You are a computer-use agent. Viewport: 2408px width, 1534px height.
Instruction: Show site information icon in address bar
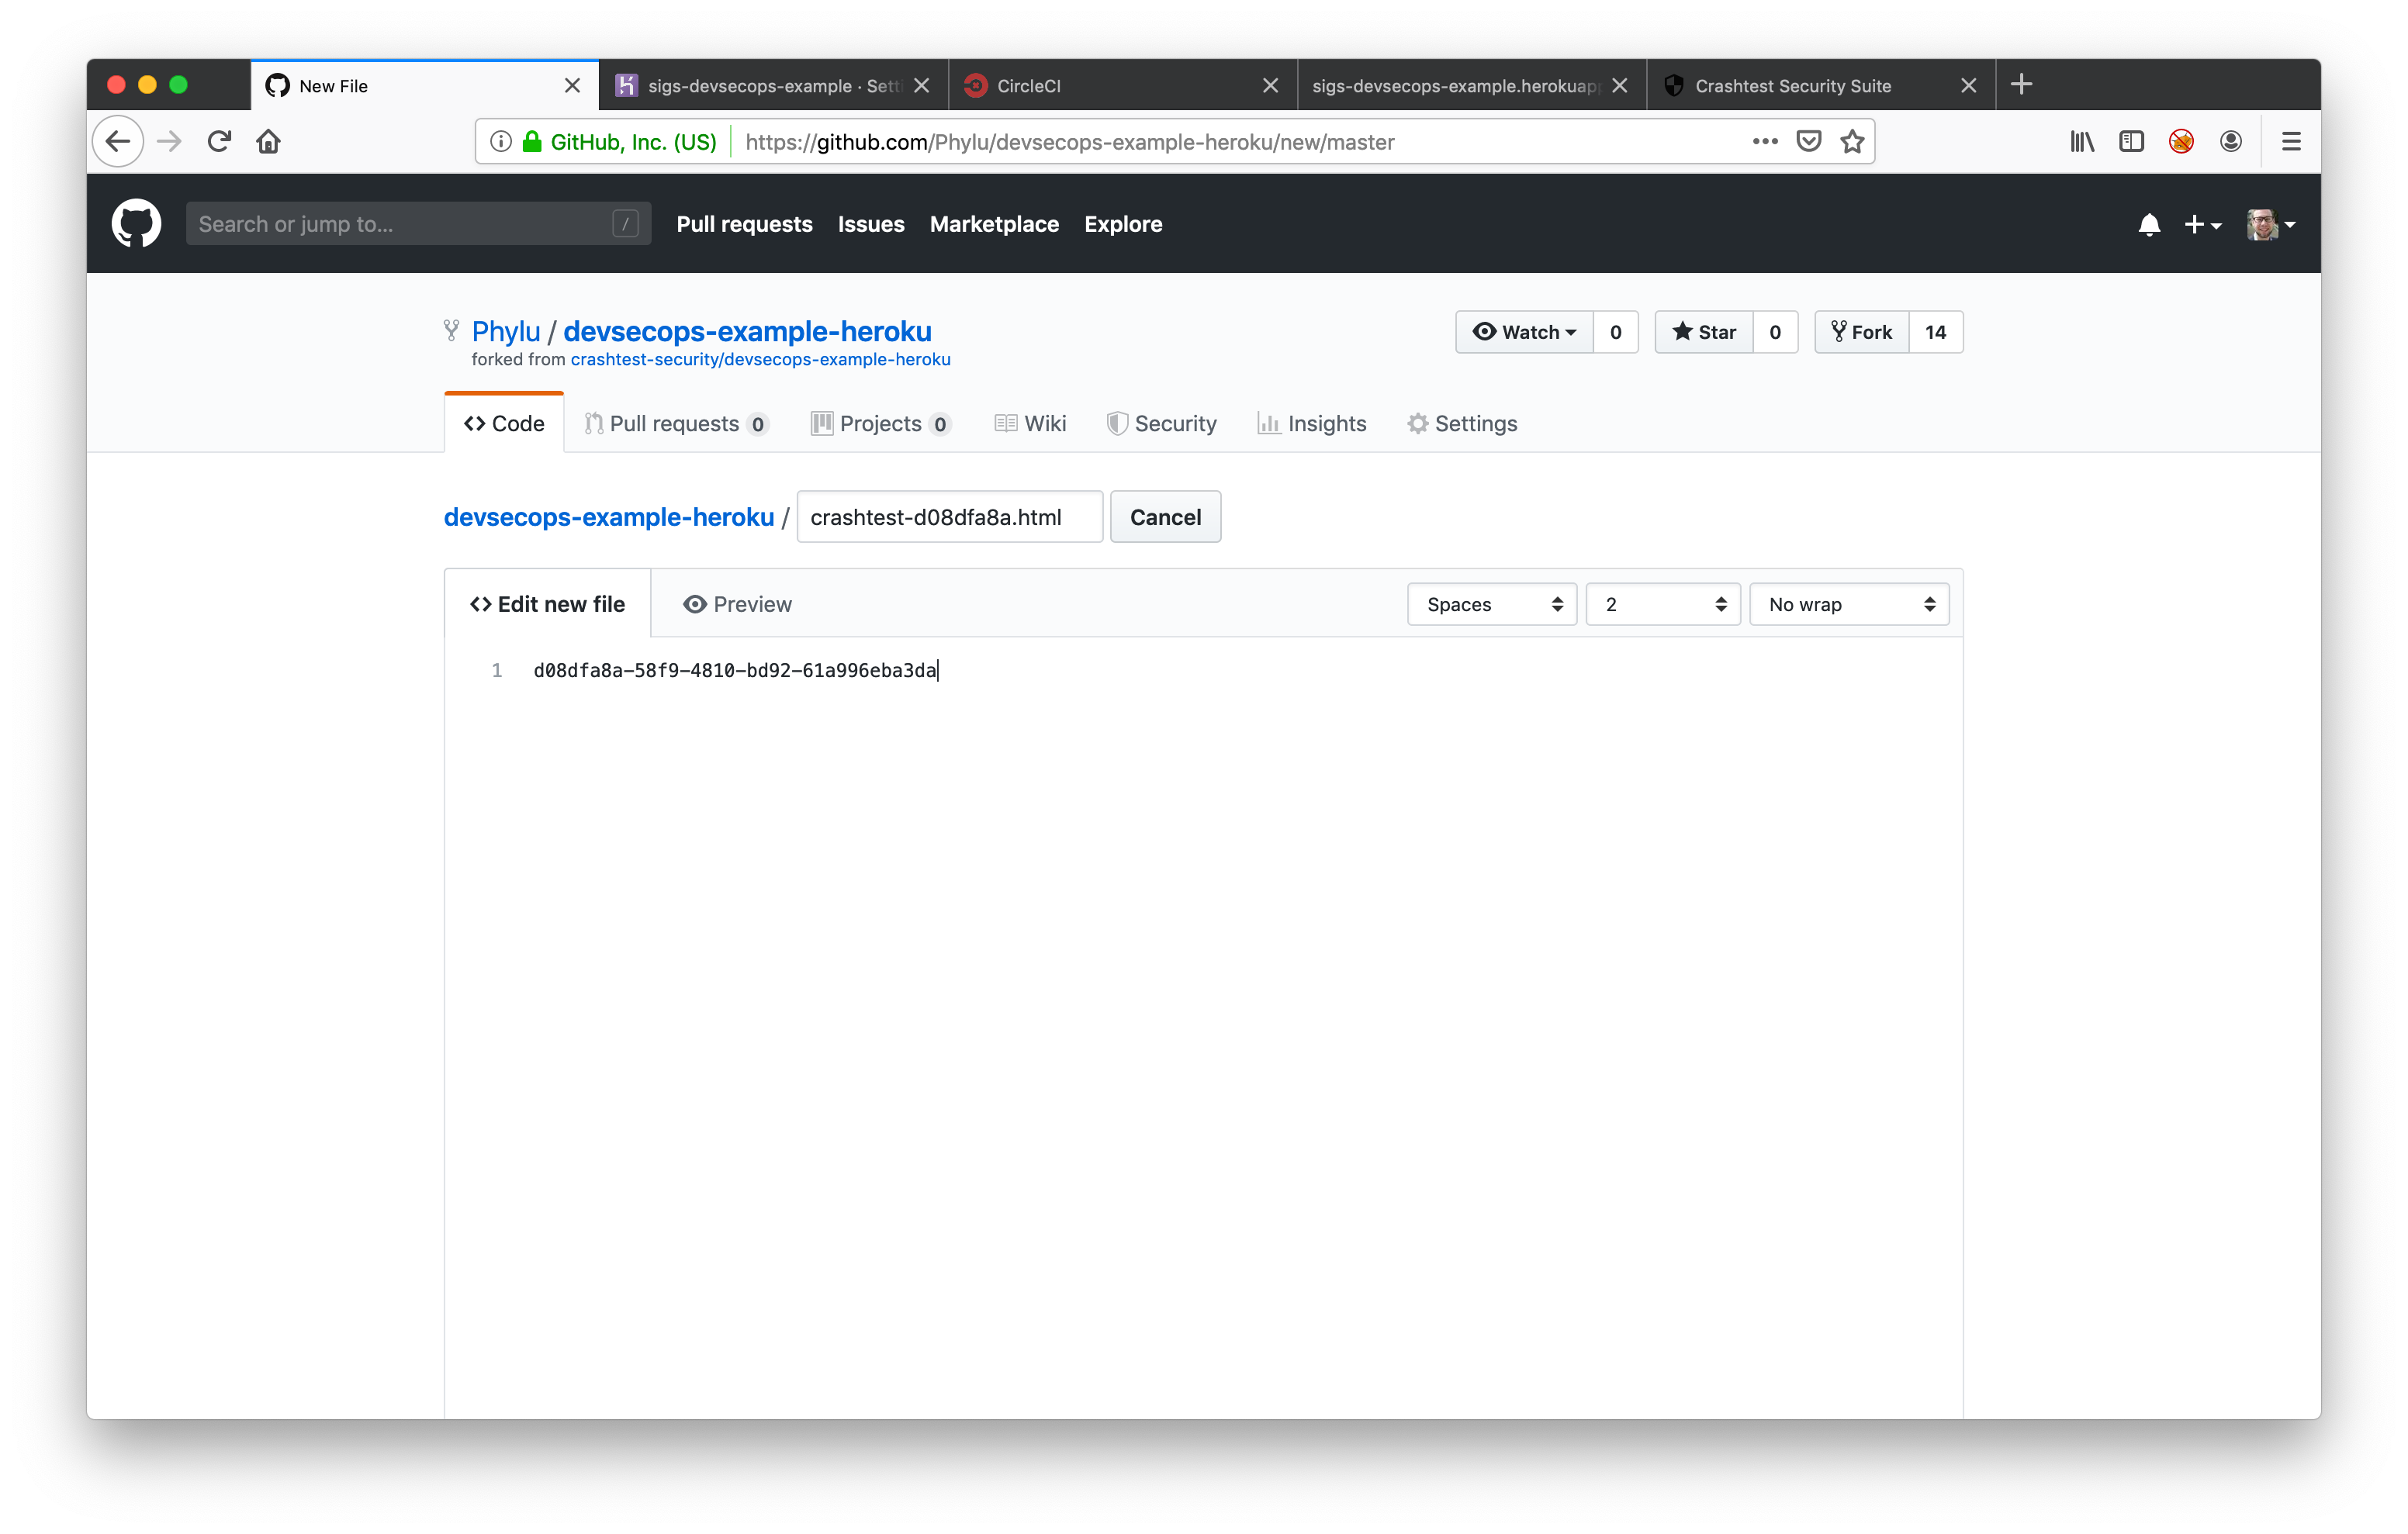pyautogui.click(x=501, y=141)
